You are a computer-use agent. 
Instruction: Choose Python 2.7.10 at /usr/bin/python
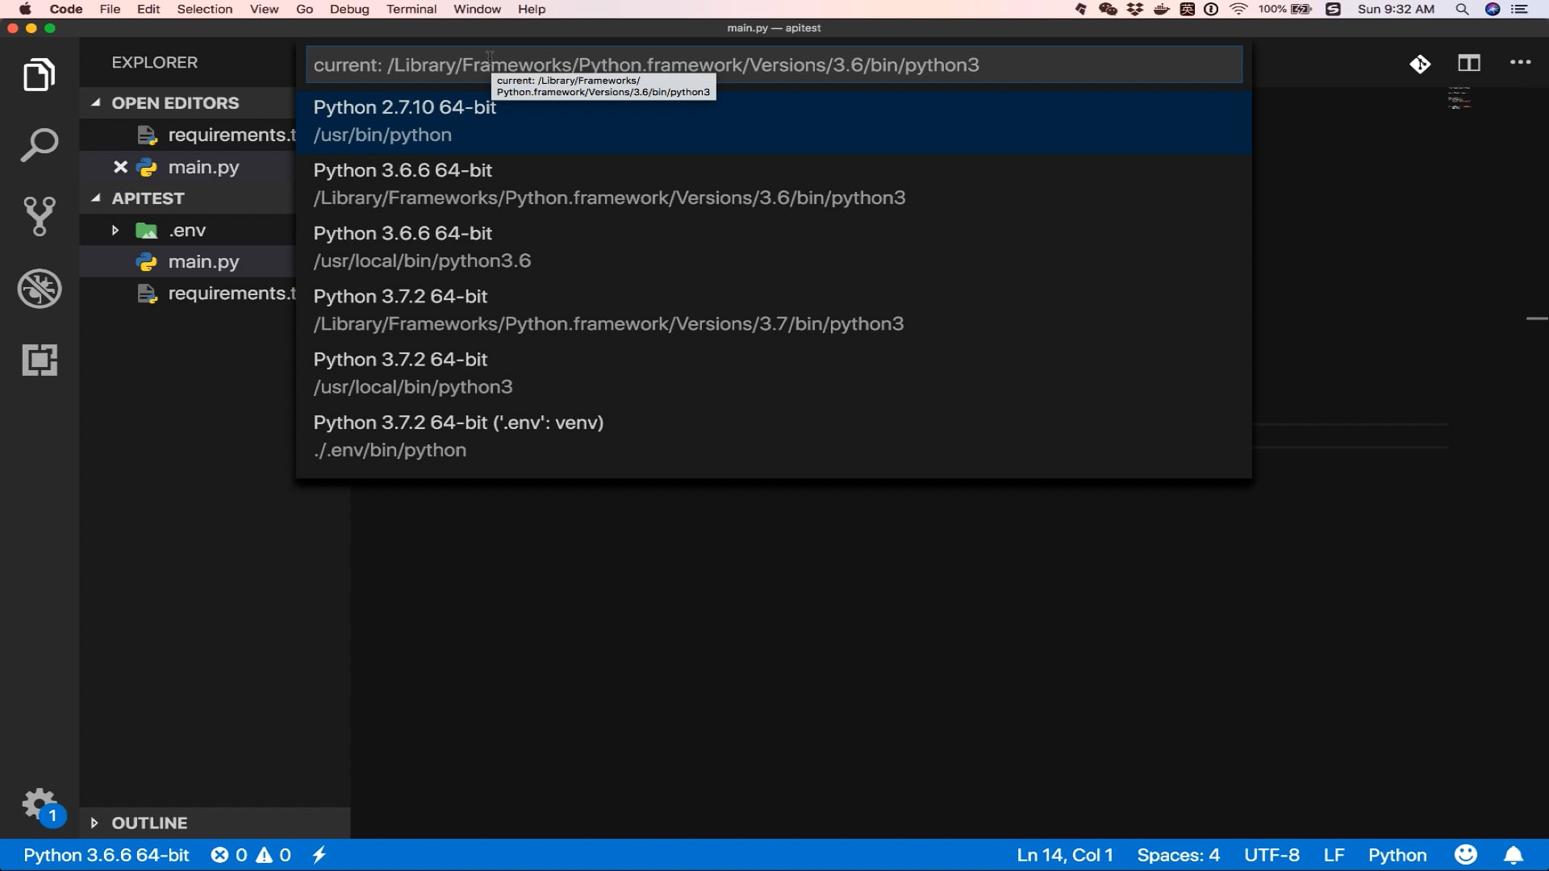[403, 121]
